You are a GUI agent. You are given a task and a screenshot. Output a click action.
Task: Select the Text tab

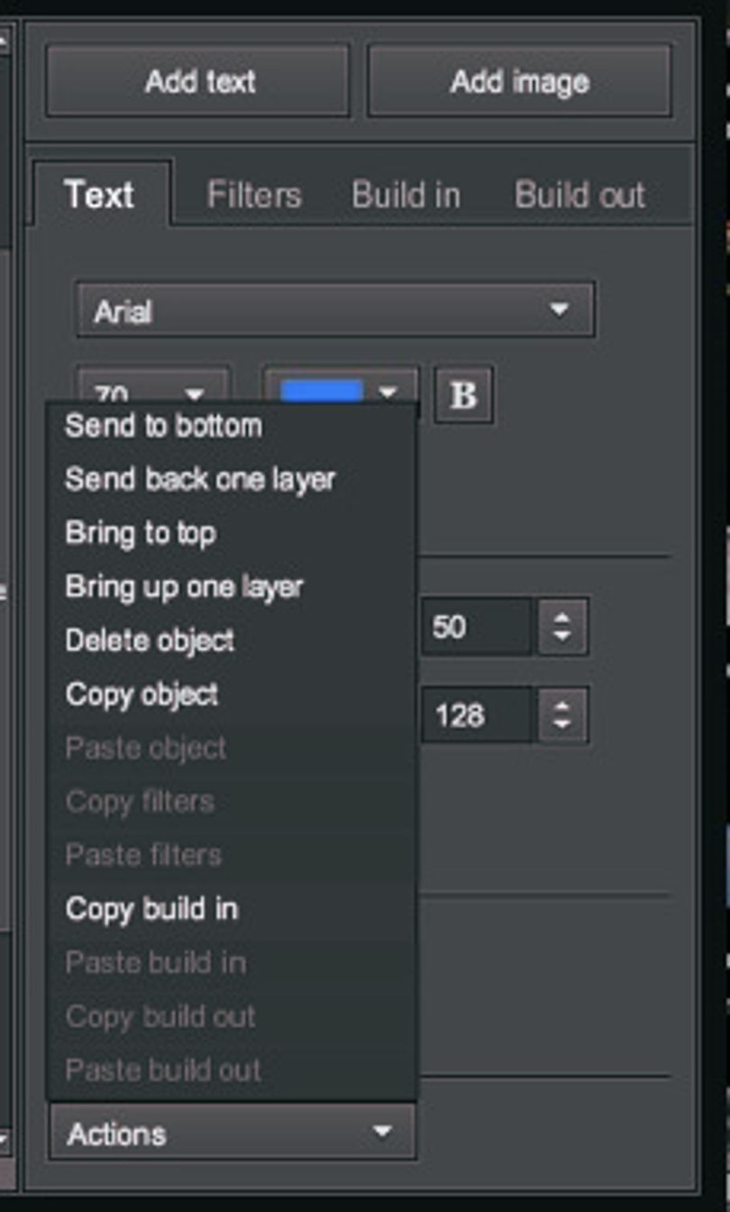100,195
